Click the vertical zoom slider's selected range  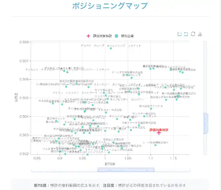tap(205, 123)
